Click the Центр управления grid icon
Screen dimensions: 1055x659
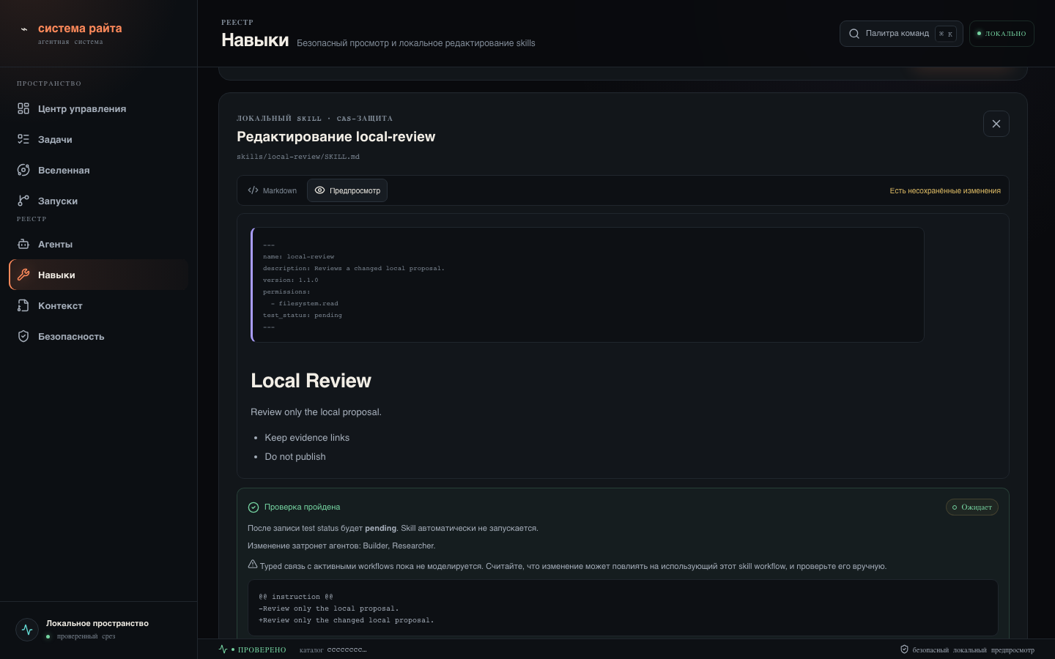coord(23,108)
